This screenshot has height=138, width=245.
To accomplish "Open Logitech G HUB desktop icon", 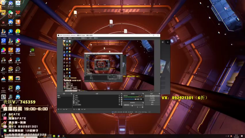I will pyautogui.click(x=3, y=70).
